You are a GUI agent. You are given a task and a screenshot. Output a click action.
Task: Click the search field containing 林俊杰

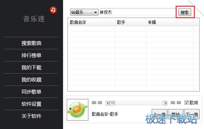[138, 12]
